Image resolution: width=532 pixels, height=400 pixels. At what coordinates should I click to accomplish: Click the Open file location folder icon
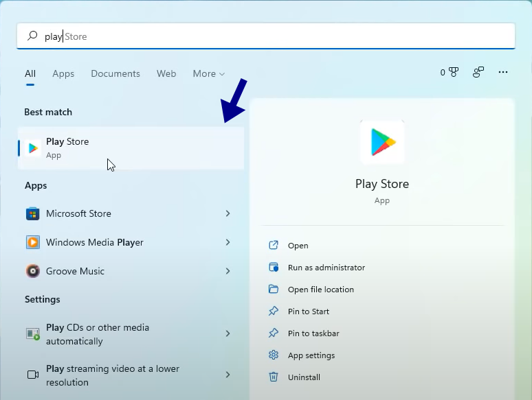tap(274, 289)
